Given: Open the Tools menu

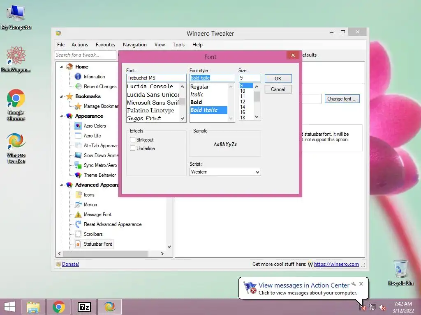Looking at the screenshot, I should [178, 45].
